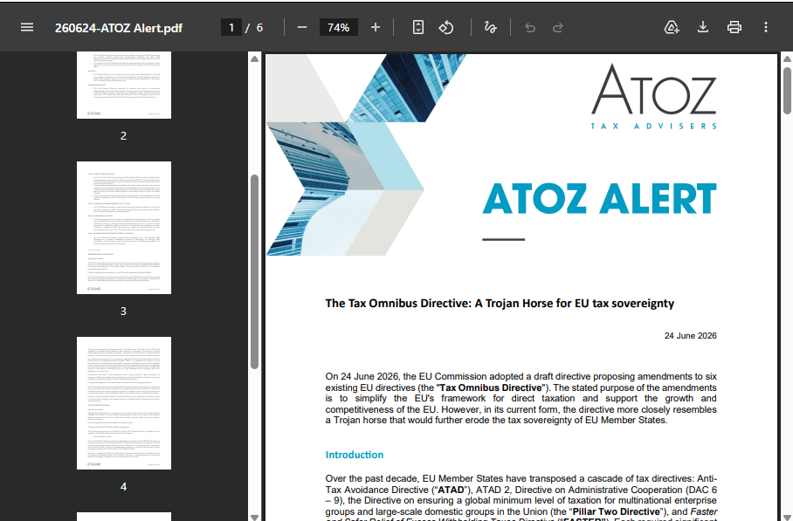Activate the draw annotation tool
793x521 pixels.
pyautogui.click(x=490, y=27)
